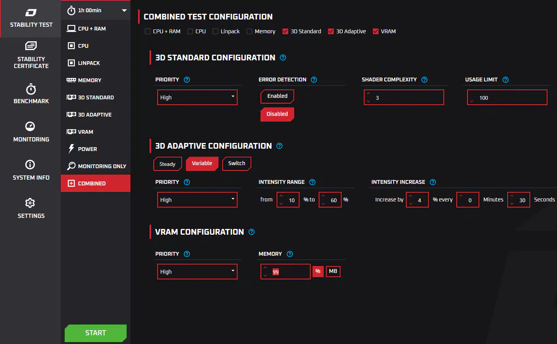Click the VRAM memory amount field
557x344 pixels.
tap(285, 272)
